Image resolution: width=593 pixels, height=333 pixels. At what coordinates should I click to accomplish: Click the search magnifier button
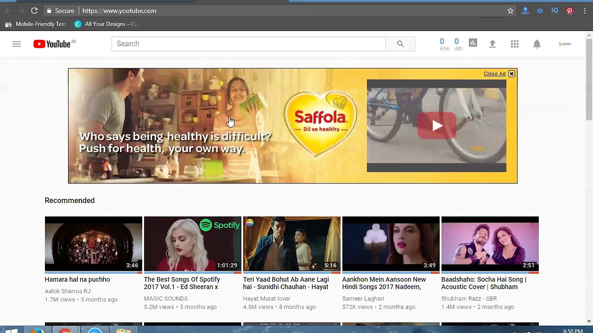[400, 44]
